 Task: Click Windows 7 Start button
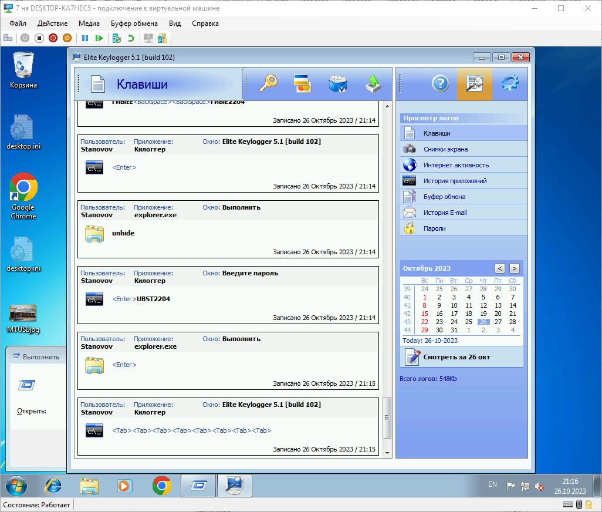(16, 486)
